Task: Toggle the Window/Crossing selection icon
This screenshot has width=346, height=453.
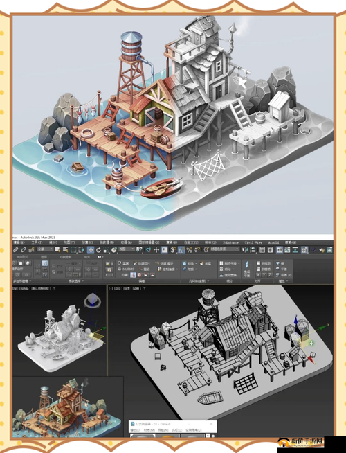Action: (81, 249)
